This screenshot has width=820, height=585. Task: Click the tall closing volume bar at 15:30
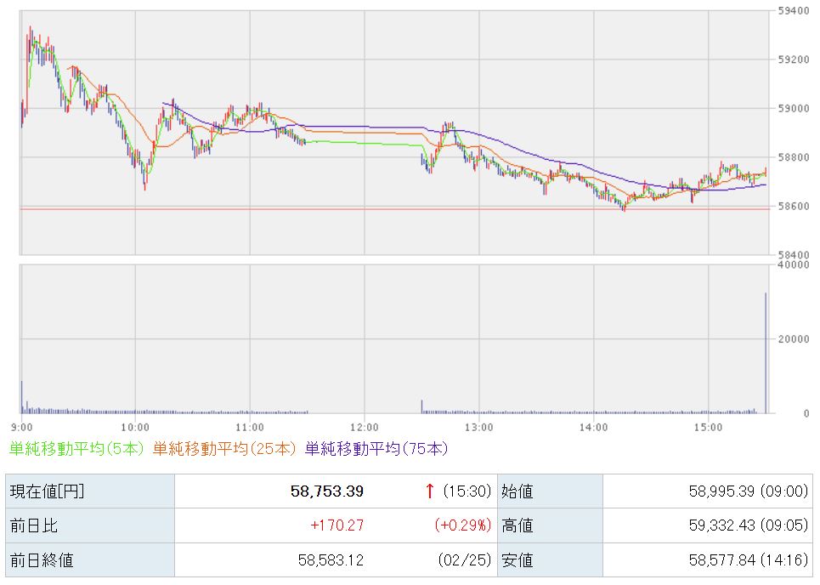point(766,353)
